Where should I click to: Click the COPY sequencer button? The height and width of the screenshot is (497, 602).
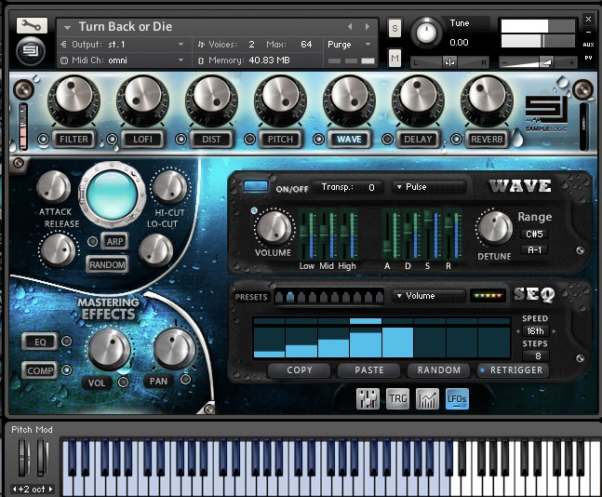(300, 369)
